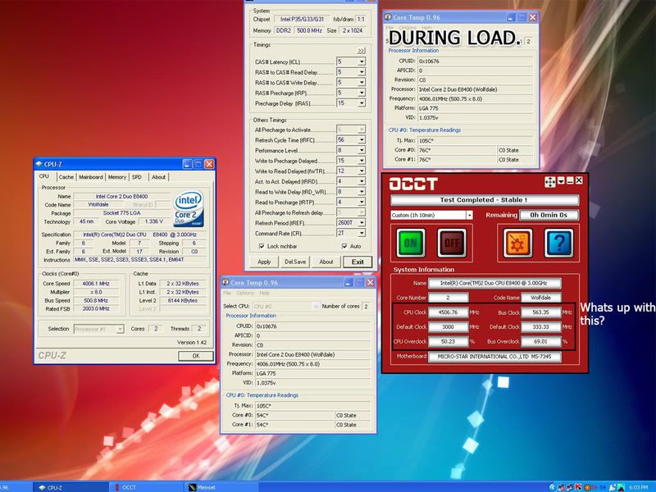The image size is (656, 492).
Task: Open the RAS# Precharge (tRP) dropdown
Action: [x=362, y=93]
